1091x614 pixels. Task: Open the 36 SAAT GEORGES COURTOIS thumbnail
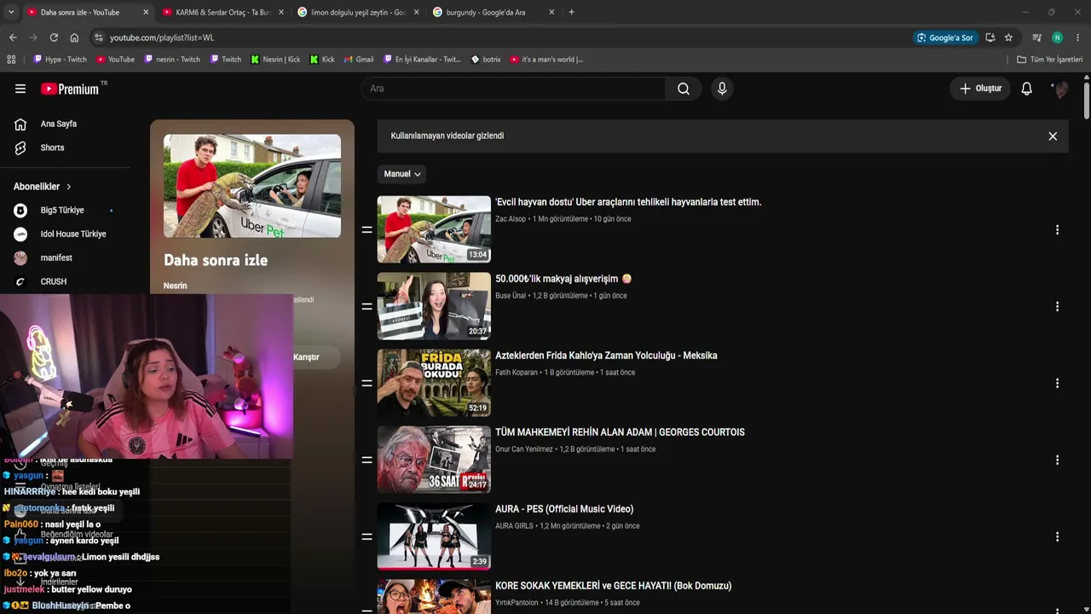click(434, 460)
